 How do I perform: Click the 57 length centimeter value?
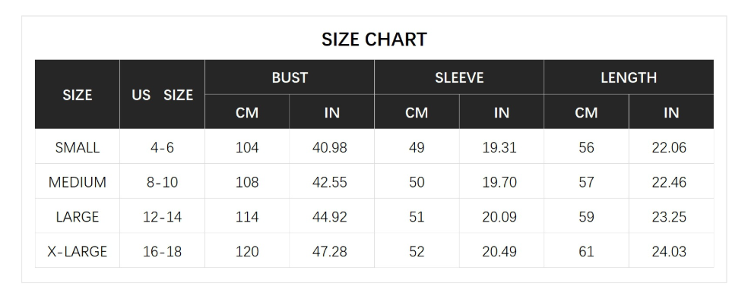tap(586, 182)
